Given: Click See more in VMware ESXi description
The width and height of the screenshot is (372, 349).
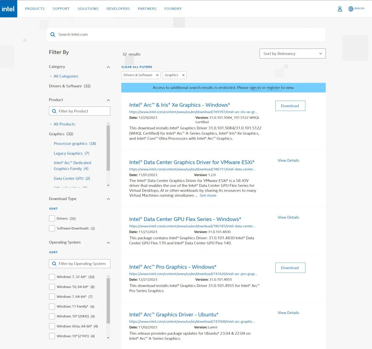Looking at the screenshot, I should [x=208, y=195].
